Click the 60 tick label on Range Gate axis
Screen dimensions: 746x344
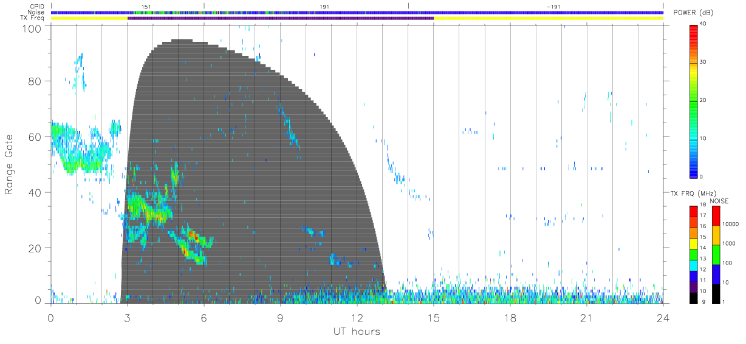coord(35,137)
